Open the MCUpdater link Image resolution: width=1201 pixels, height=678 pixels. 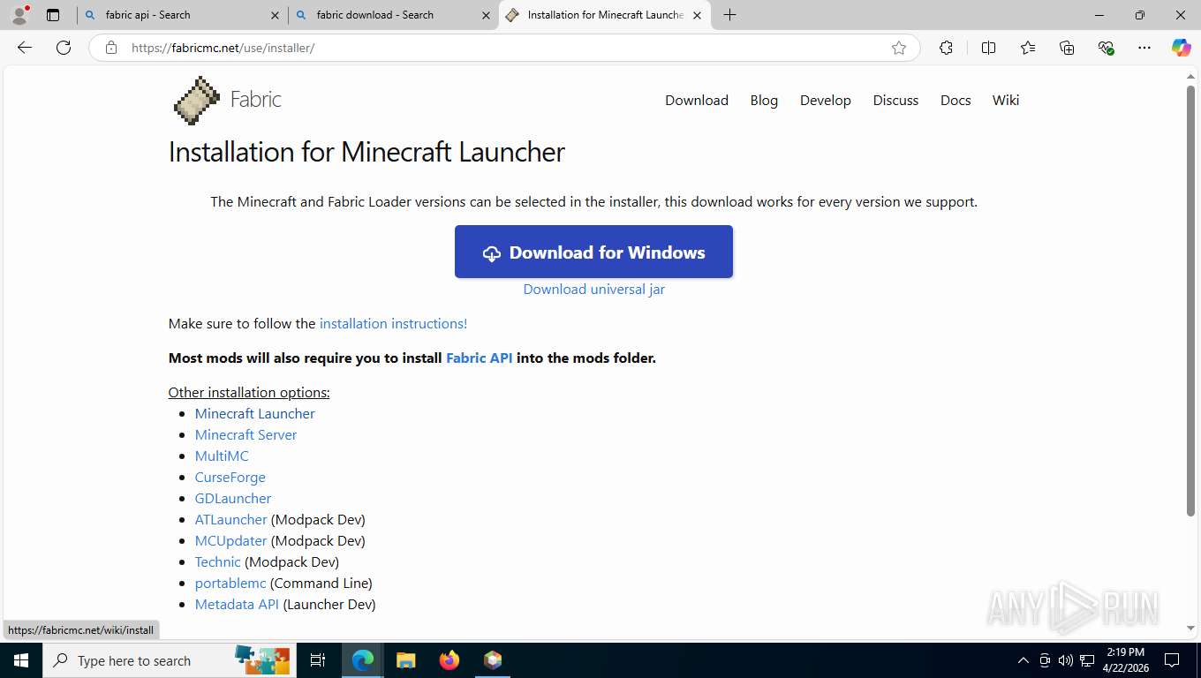[x=230, y=540]
